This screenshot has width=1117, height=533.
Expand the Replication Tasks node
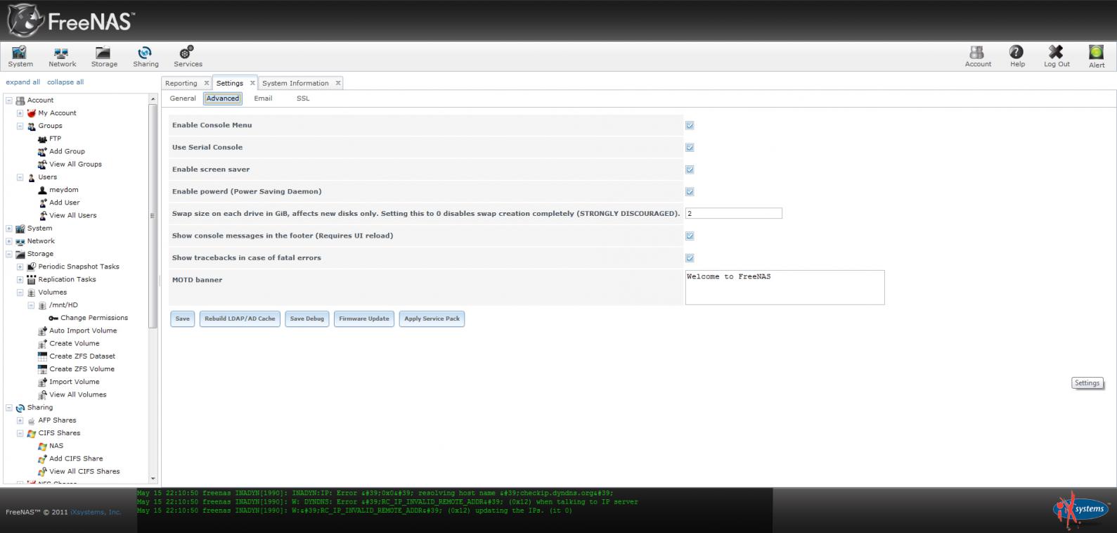pyautogui.click(x=20, y=279)
